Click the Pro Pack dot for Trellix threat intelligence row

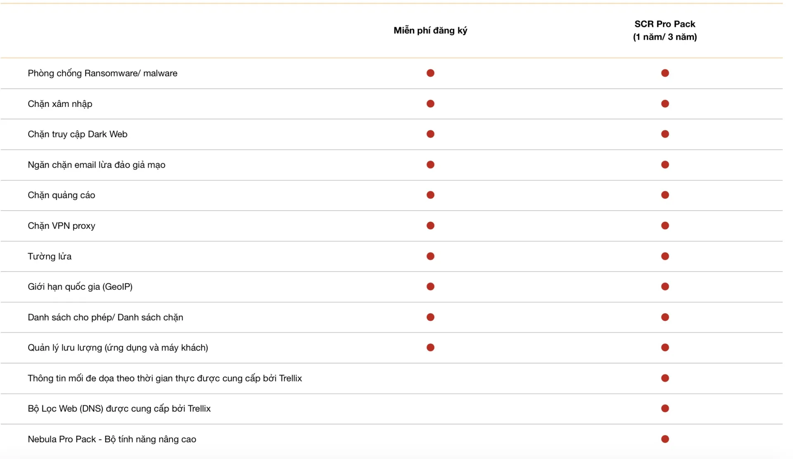[665, 378]
